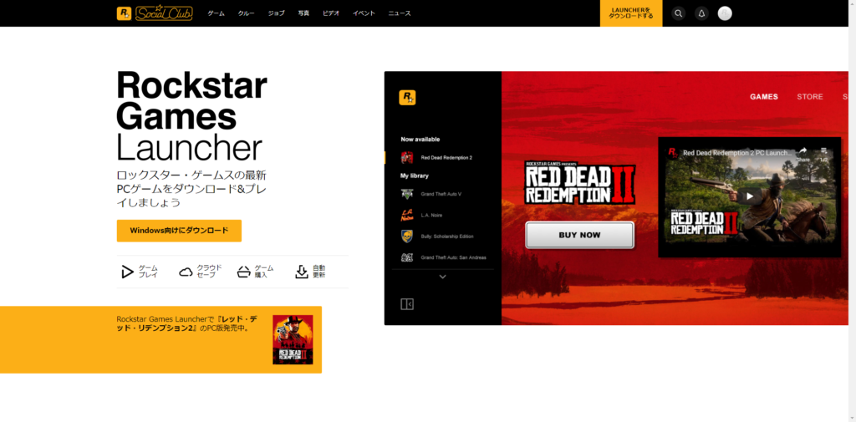Open the notifications bell icon
Screen dimensions: 856x422
coord(701,13)
